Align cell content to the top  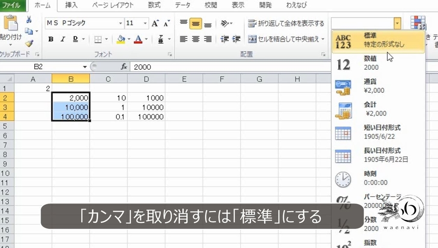(x=183, y=23)
